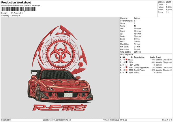The height and width of the screenshot is (122, 173).
Task: Click the red swatch for stop 1
Action: tap(127, 60)
